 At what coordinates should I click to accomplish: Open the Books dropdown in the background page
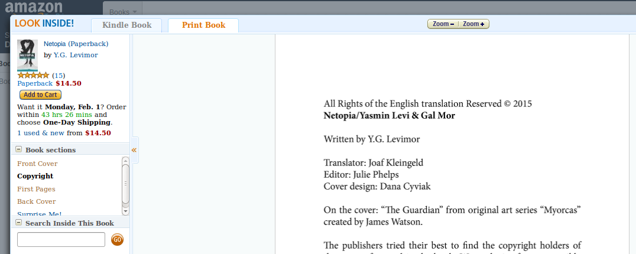pyautogui.click(x=123, y=12)
